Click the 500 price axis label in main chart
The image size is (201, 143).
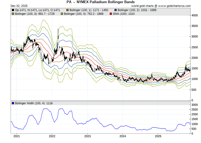[x=194, y=90]
